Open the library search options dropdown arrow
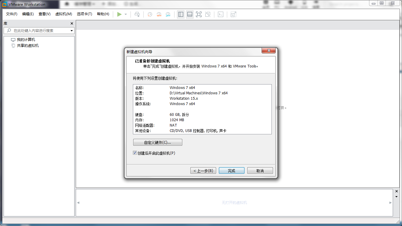402x226 pixels. pyautogui.click(x=72, y=31)
